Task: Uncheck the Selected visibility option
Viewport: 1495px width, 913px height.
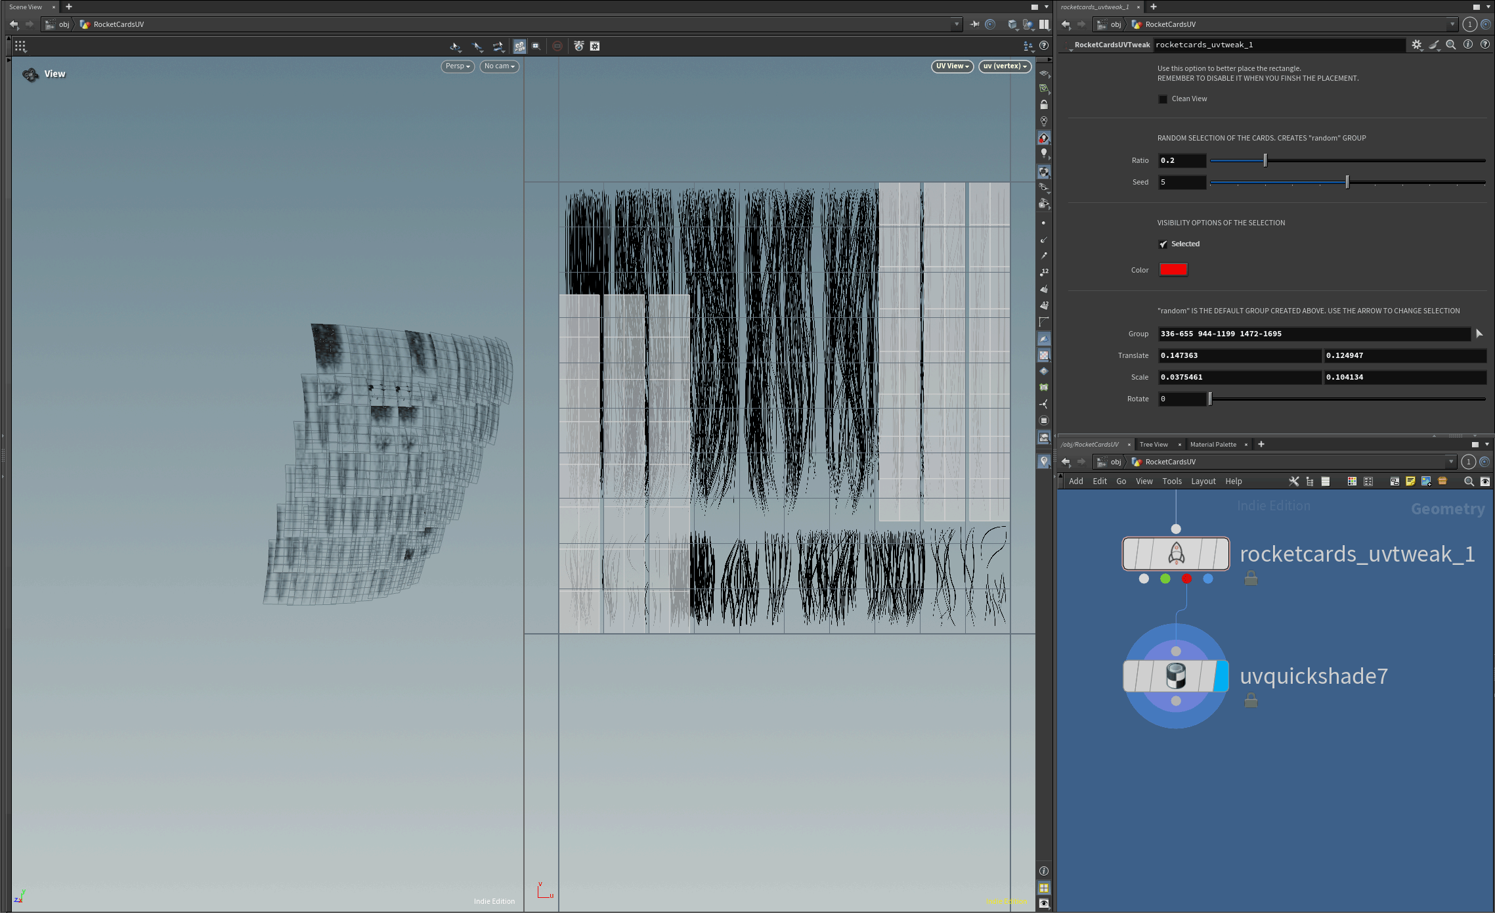Action: pyautogui.click(x=1163, y=244)
